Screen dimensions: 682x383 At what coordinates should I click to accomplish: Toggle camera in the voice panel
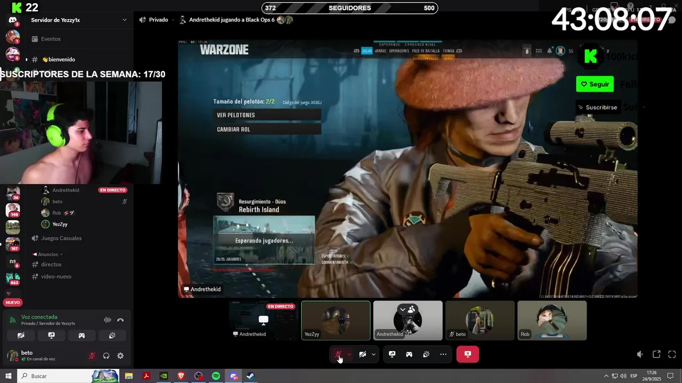21,336
